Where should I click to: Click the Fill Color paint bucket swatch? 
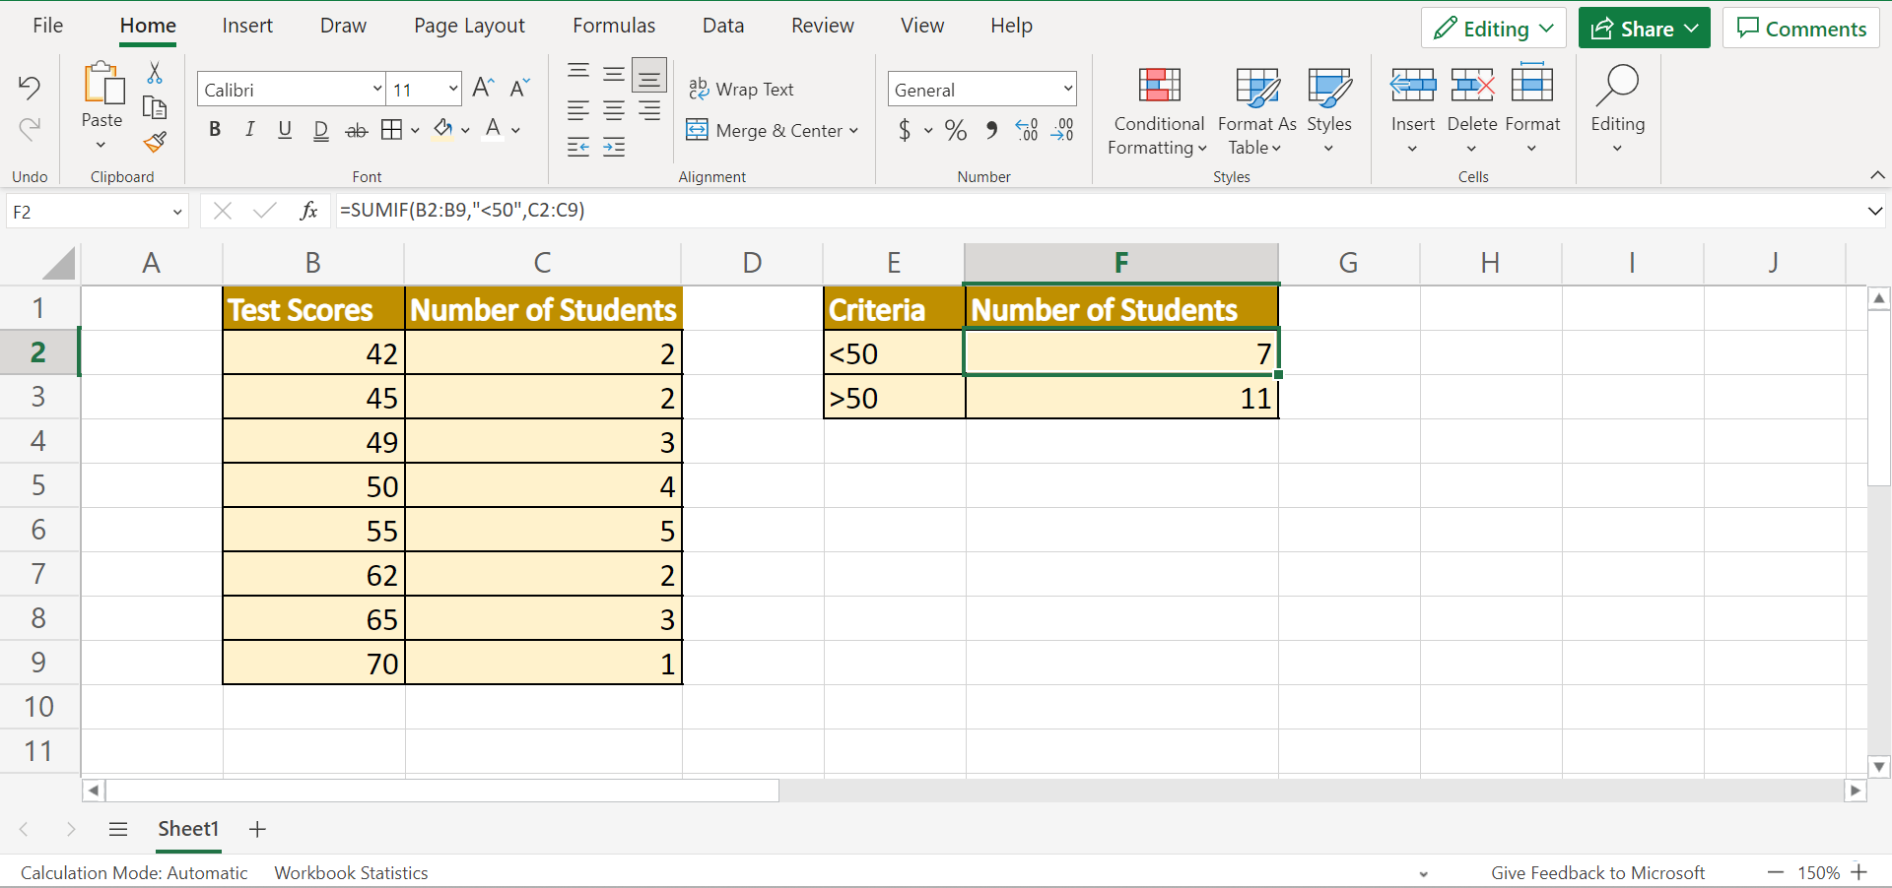click(x=443, y=130)
